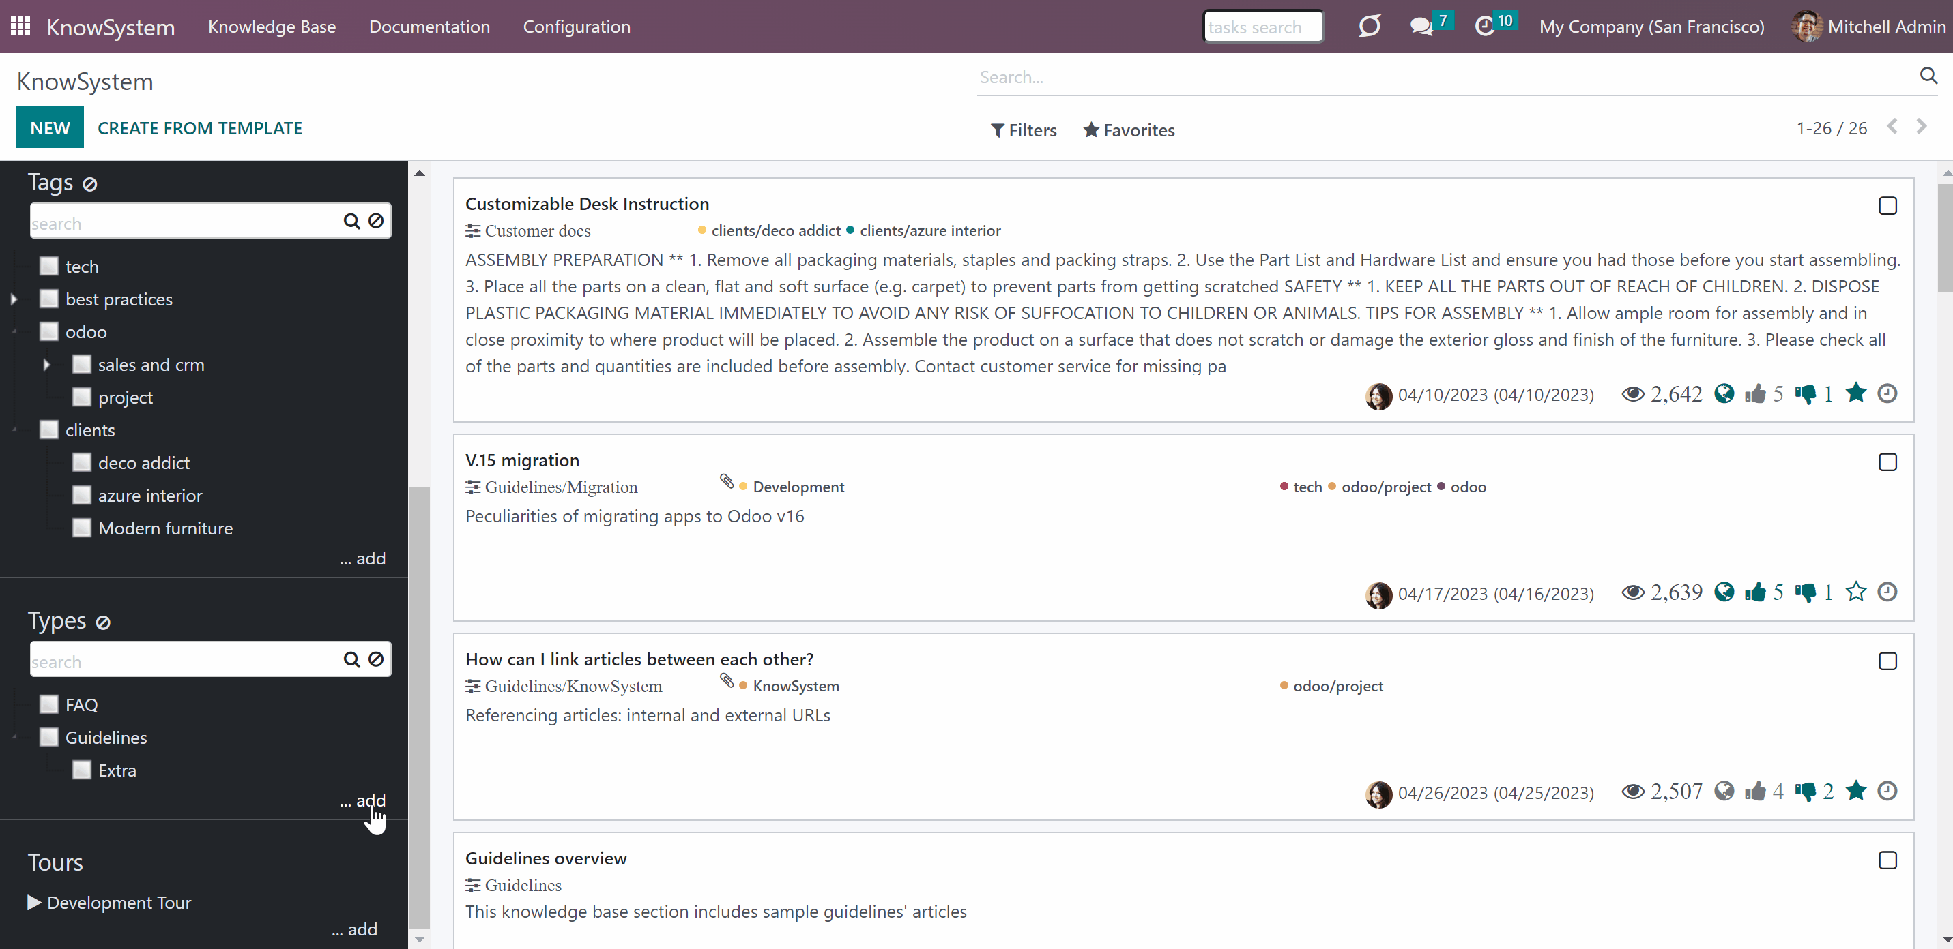Image resolution: width=1953 pixels, height=949 pixels.
Task: Click the sidebar vertical scrollbar thumb
Action: [419, 708]
